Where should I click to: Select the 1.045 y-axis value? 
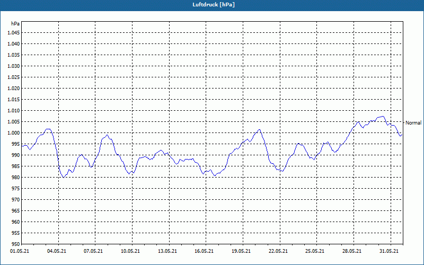(14, 33)
